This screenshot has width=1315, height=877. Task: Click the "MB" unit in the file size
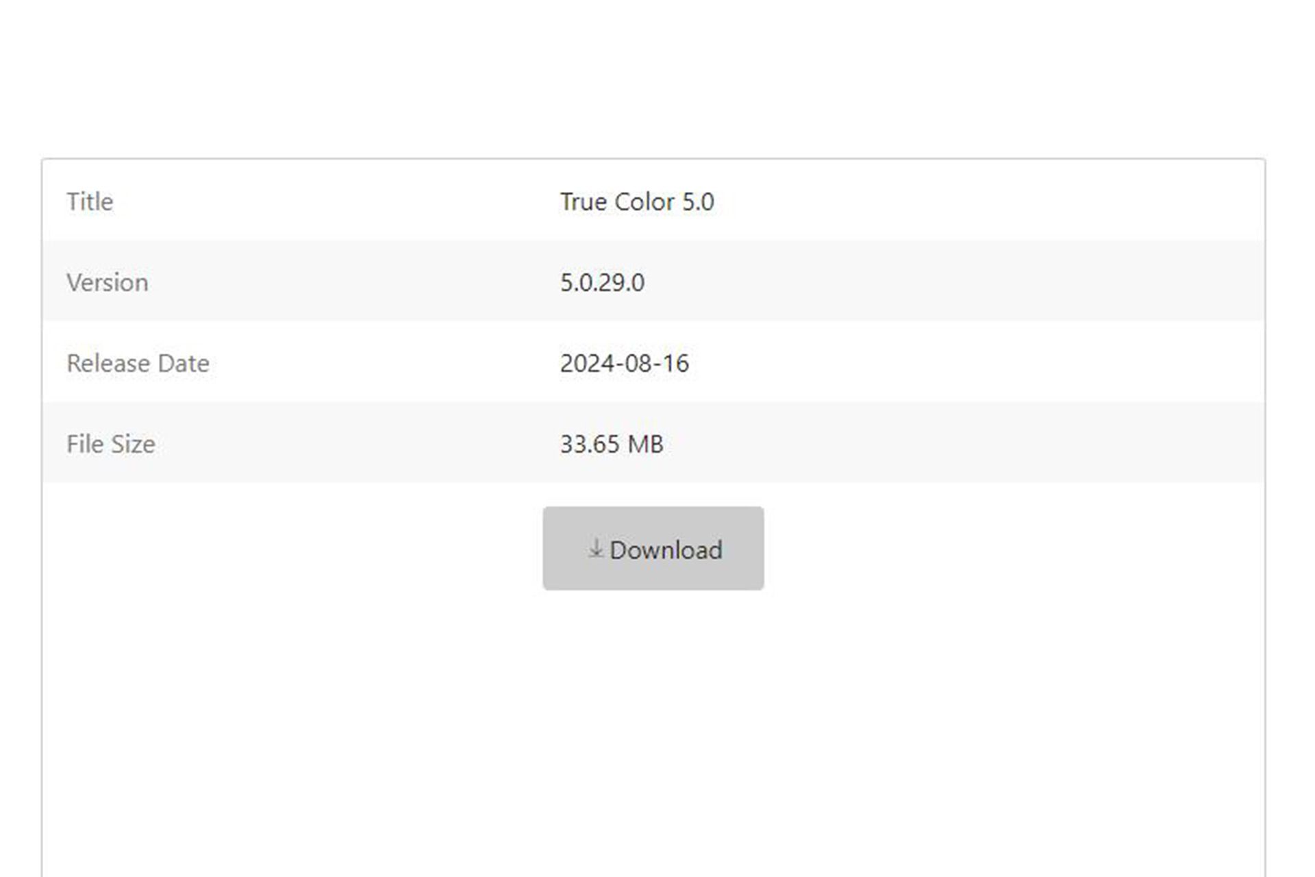point(645,445)
